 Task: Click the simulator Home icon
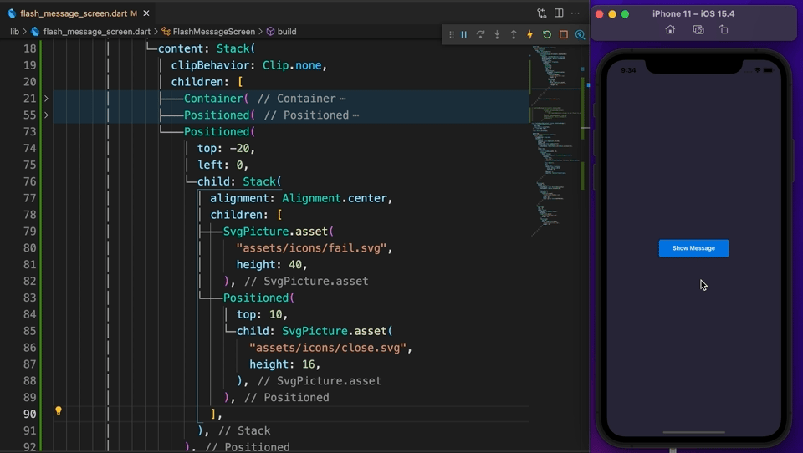(670, 30)
